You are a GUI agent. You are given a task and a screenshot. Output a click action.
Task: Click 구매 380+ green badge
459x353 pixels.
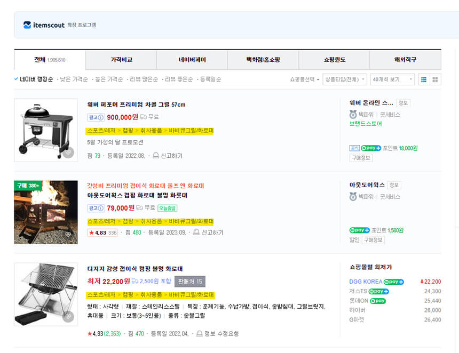coord(28,186)
